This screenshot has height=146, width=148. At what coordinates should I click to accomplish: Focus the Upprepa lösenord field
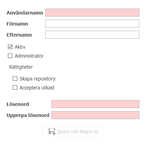tap(95, 115)
